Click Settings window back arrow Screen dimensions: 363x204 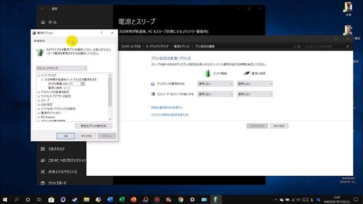click(43, 9)
